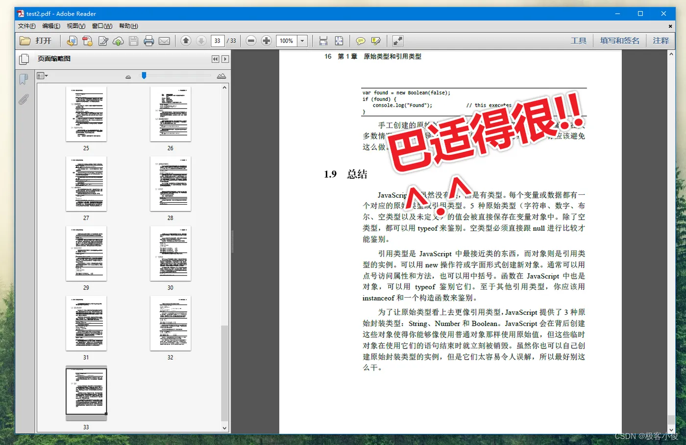
Task: Toggle the attachments paperclip panel
Action: (24, 100)
